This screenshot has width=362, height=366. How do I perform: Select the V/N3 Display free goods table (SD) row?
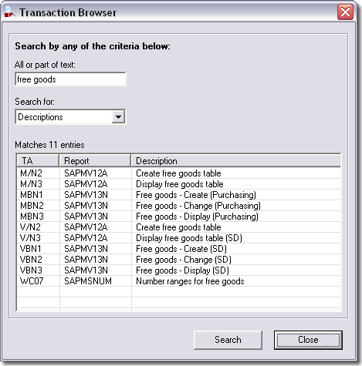point(179,238)
